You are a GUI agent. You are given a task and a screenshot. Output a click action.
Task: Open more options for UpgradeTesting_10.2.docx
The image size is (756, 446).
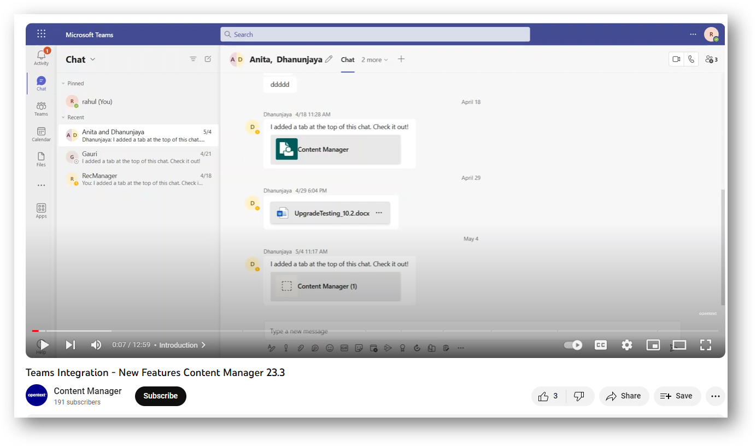(x=379, y=213)
